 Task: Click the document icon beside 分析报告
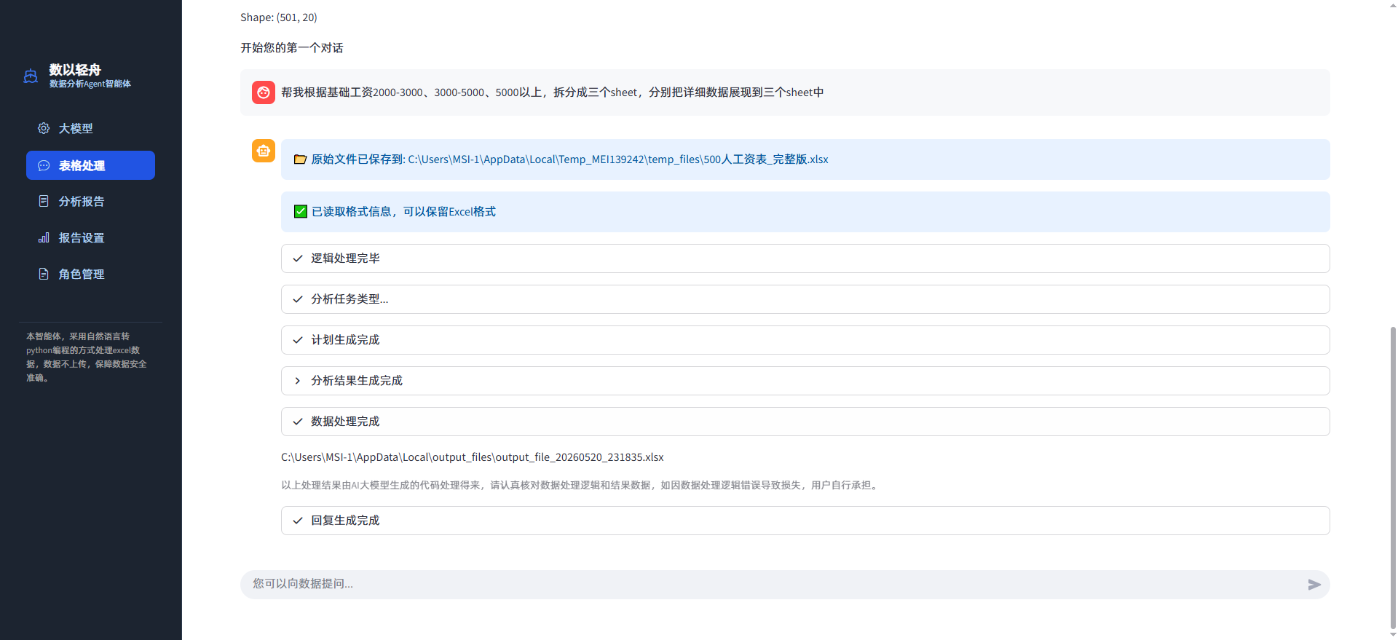click(x=44, y=201)
